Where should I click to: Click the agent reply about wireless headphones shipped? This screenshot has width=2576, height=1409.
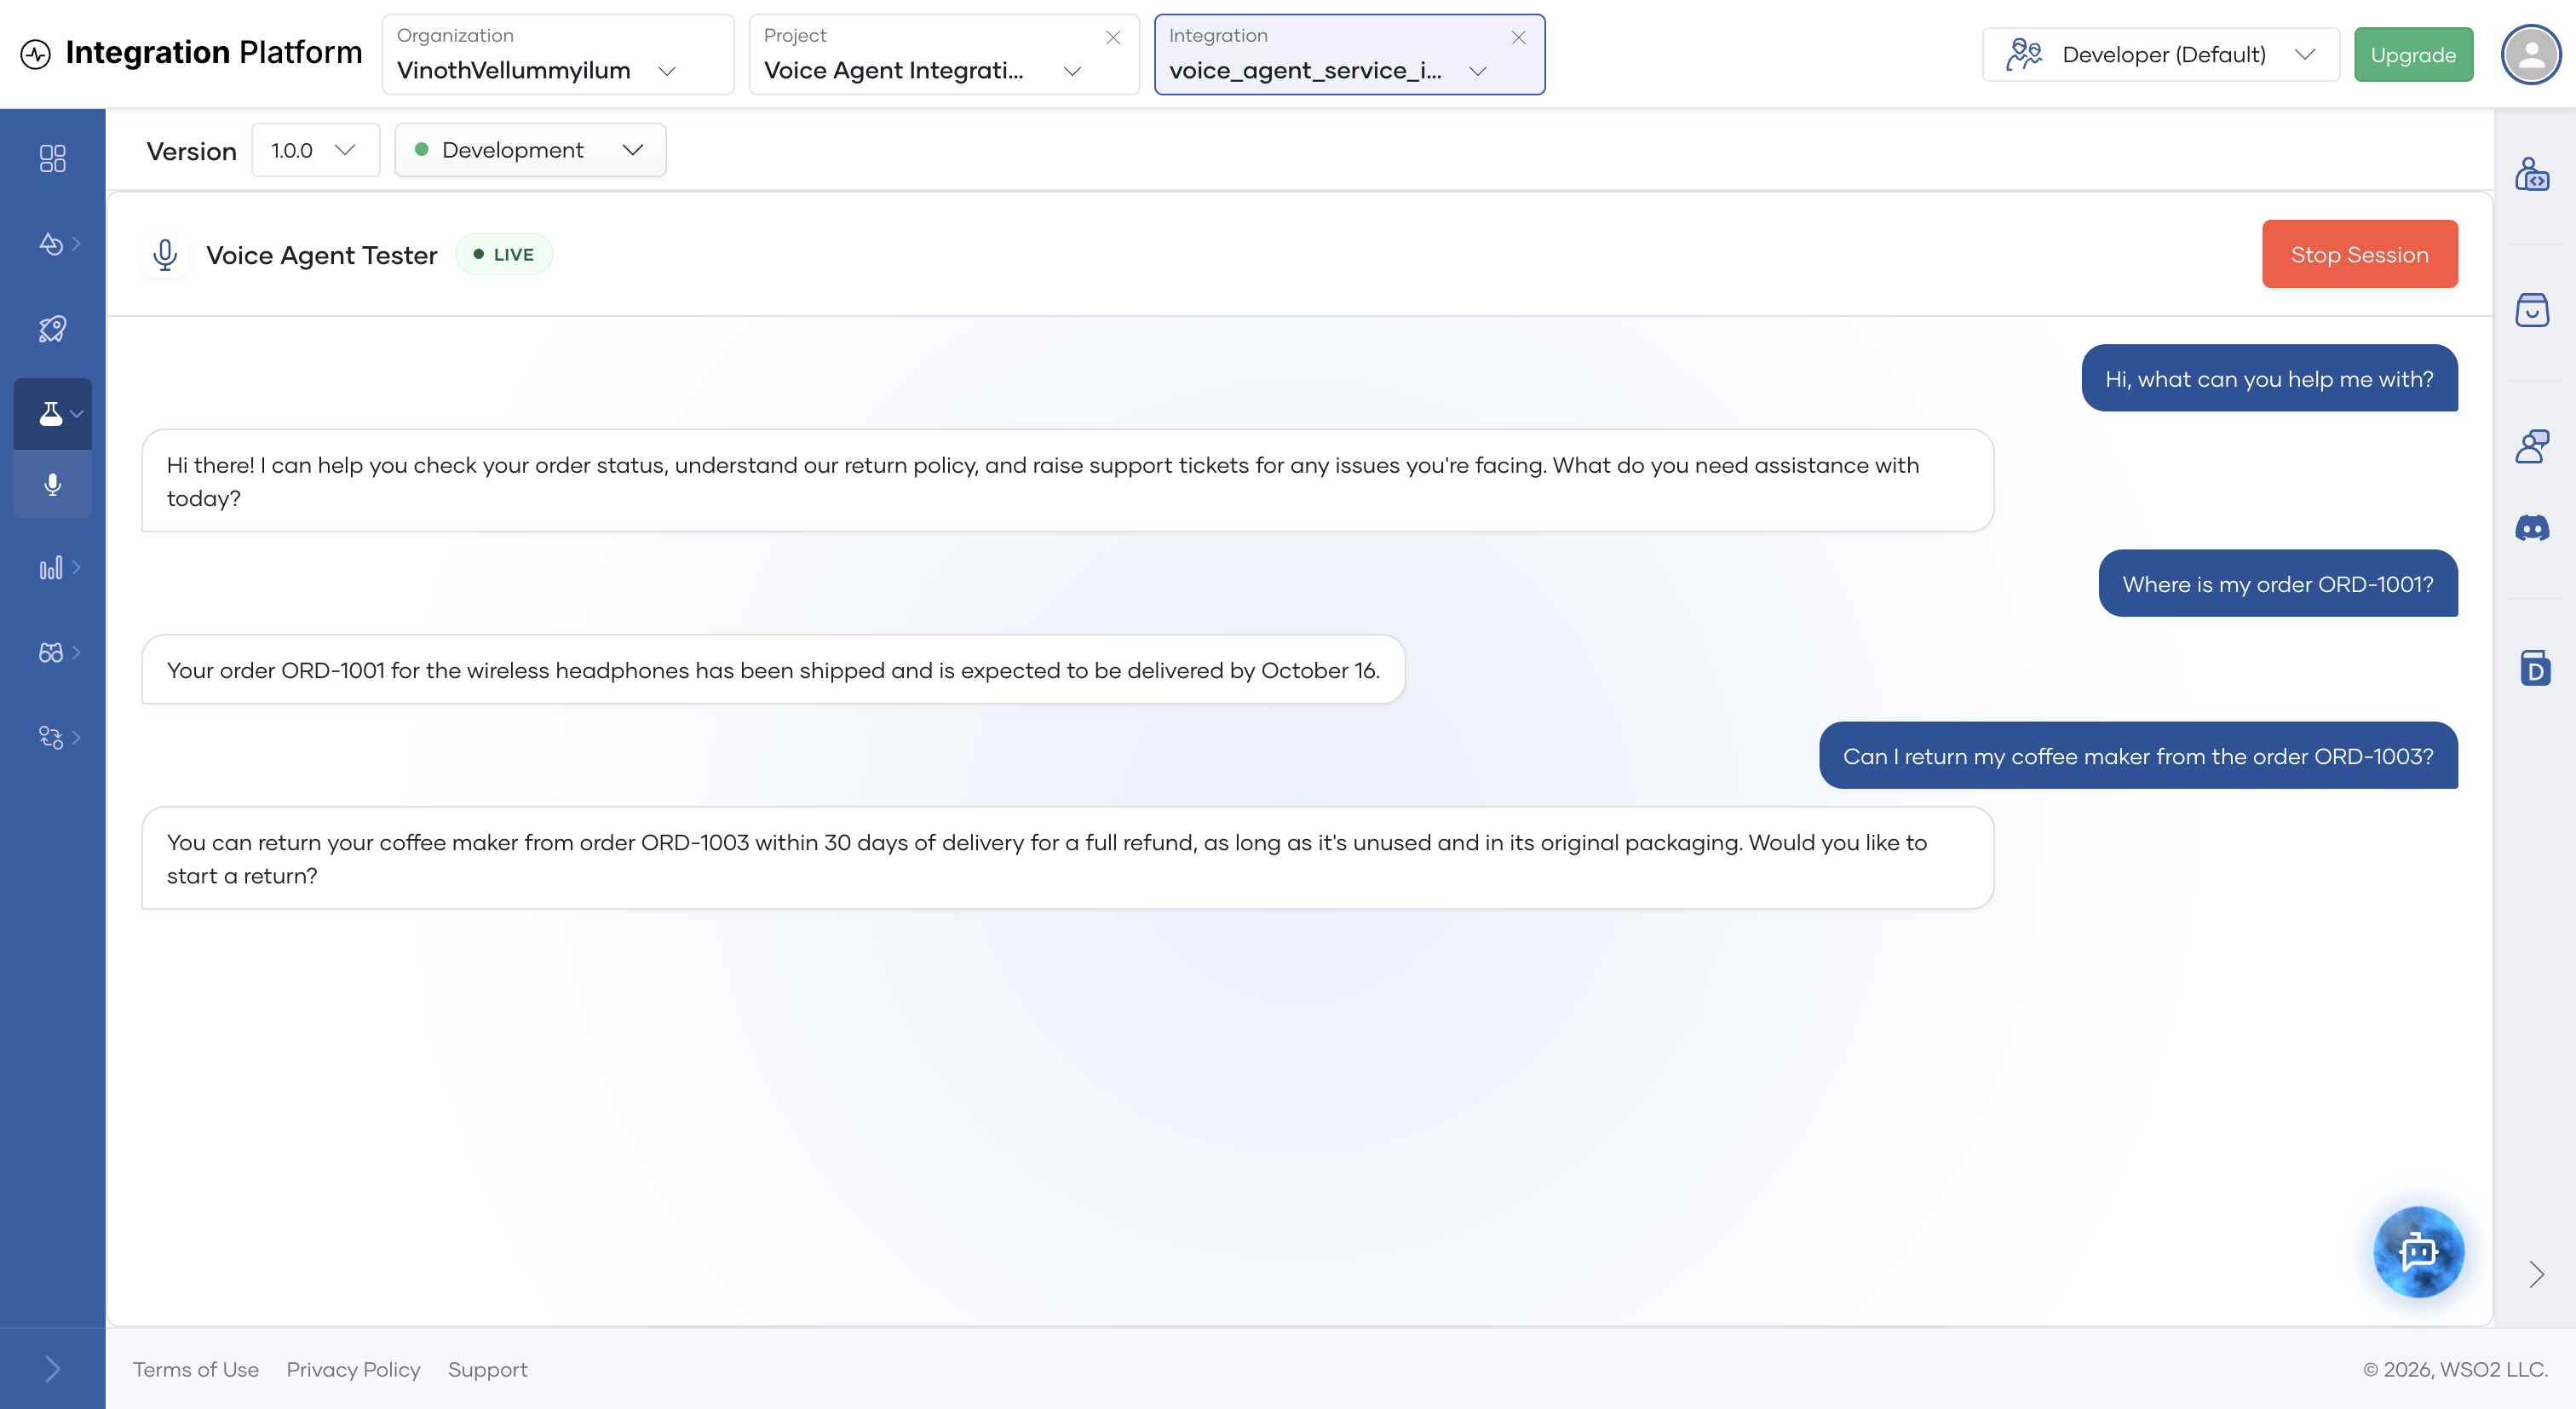(x=773, y=669)
